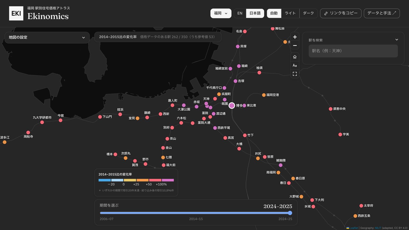409x230 pixels.
Task: Click the blue −20 legend swatch
Action: pyautogui.click(x=105, y=180)
